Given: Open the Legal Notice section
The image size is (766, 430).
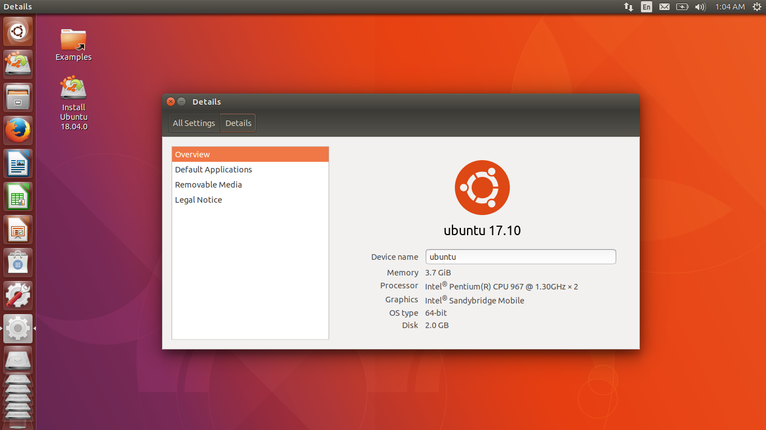Looking at the screenshot, I should (x=198, y=199).
